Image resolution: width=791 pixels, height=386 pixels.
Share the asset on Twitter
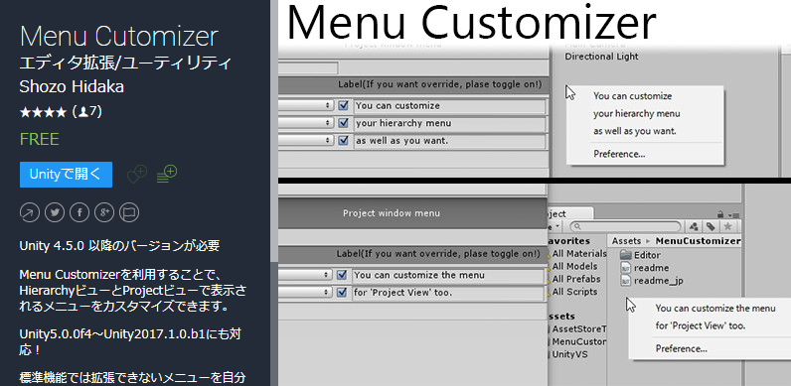55,212
